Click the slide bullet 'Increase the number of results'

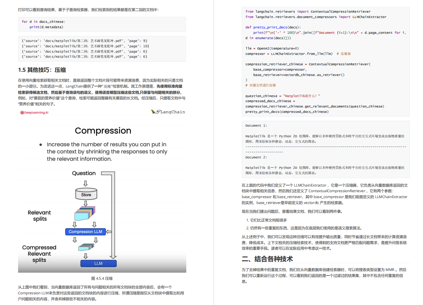click(107, 152)
